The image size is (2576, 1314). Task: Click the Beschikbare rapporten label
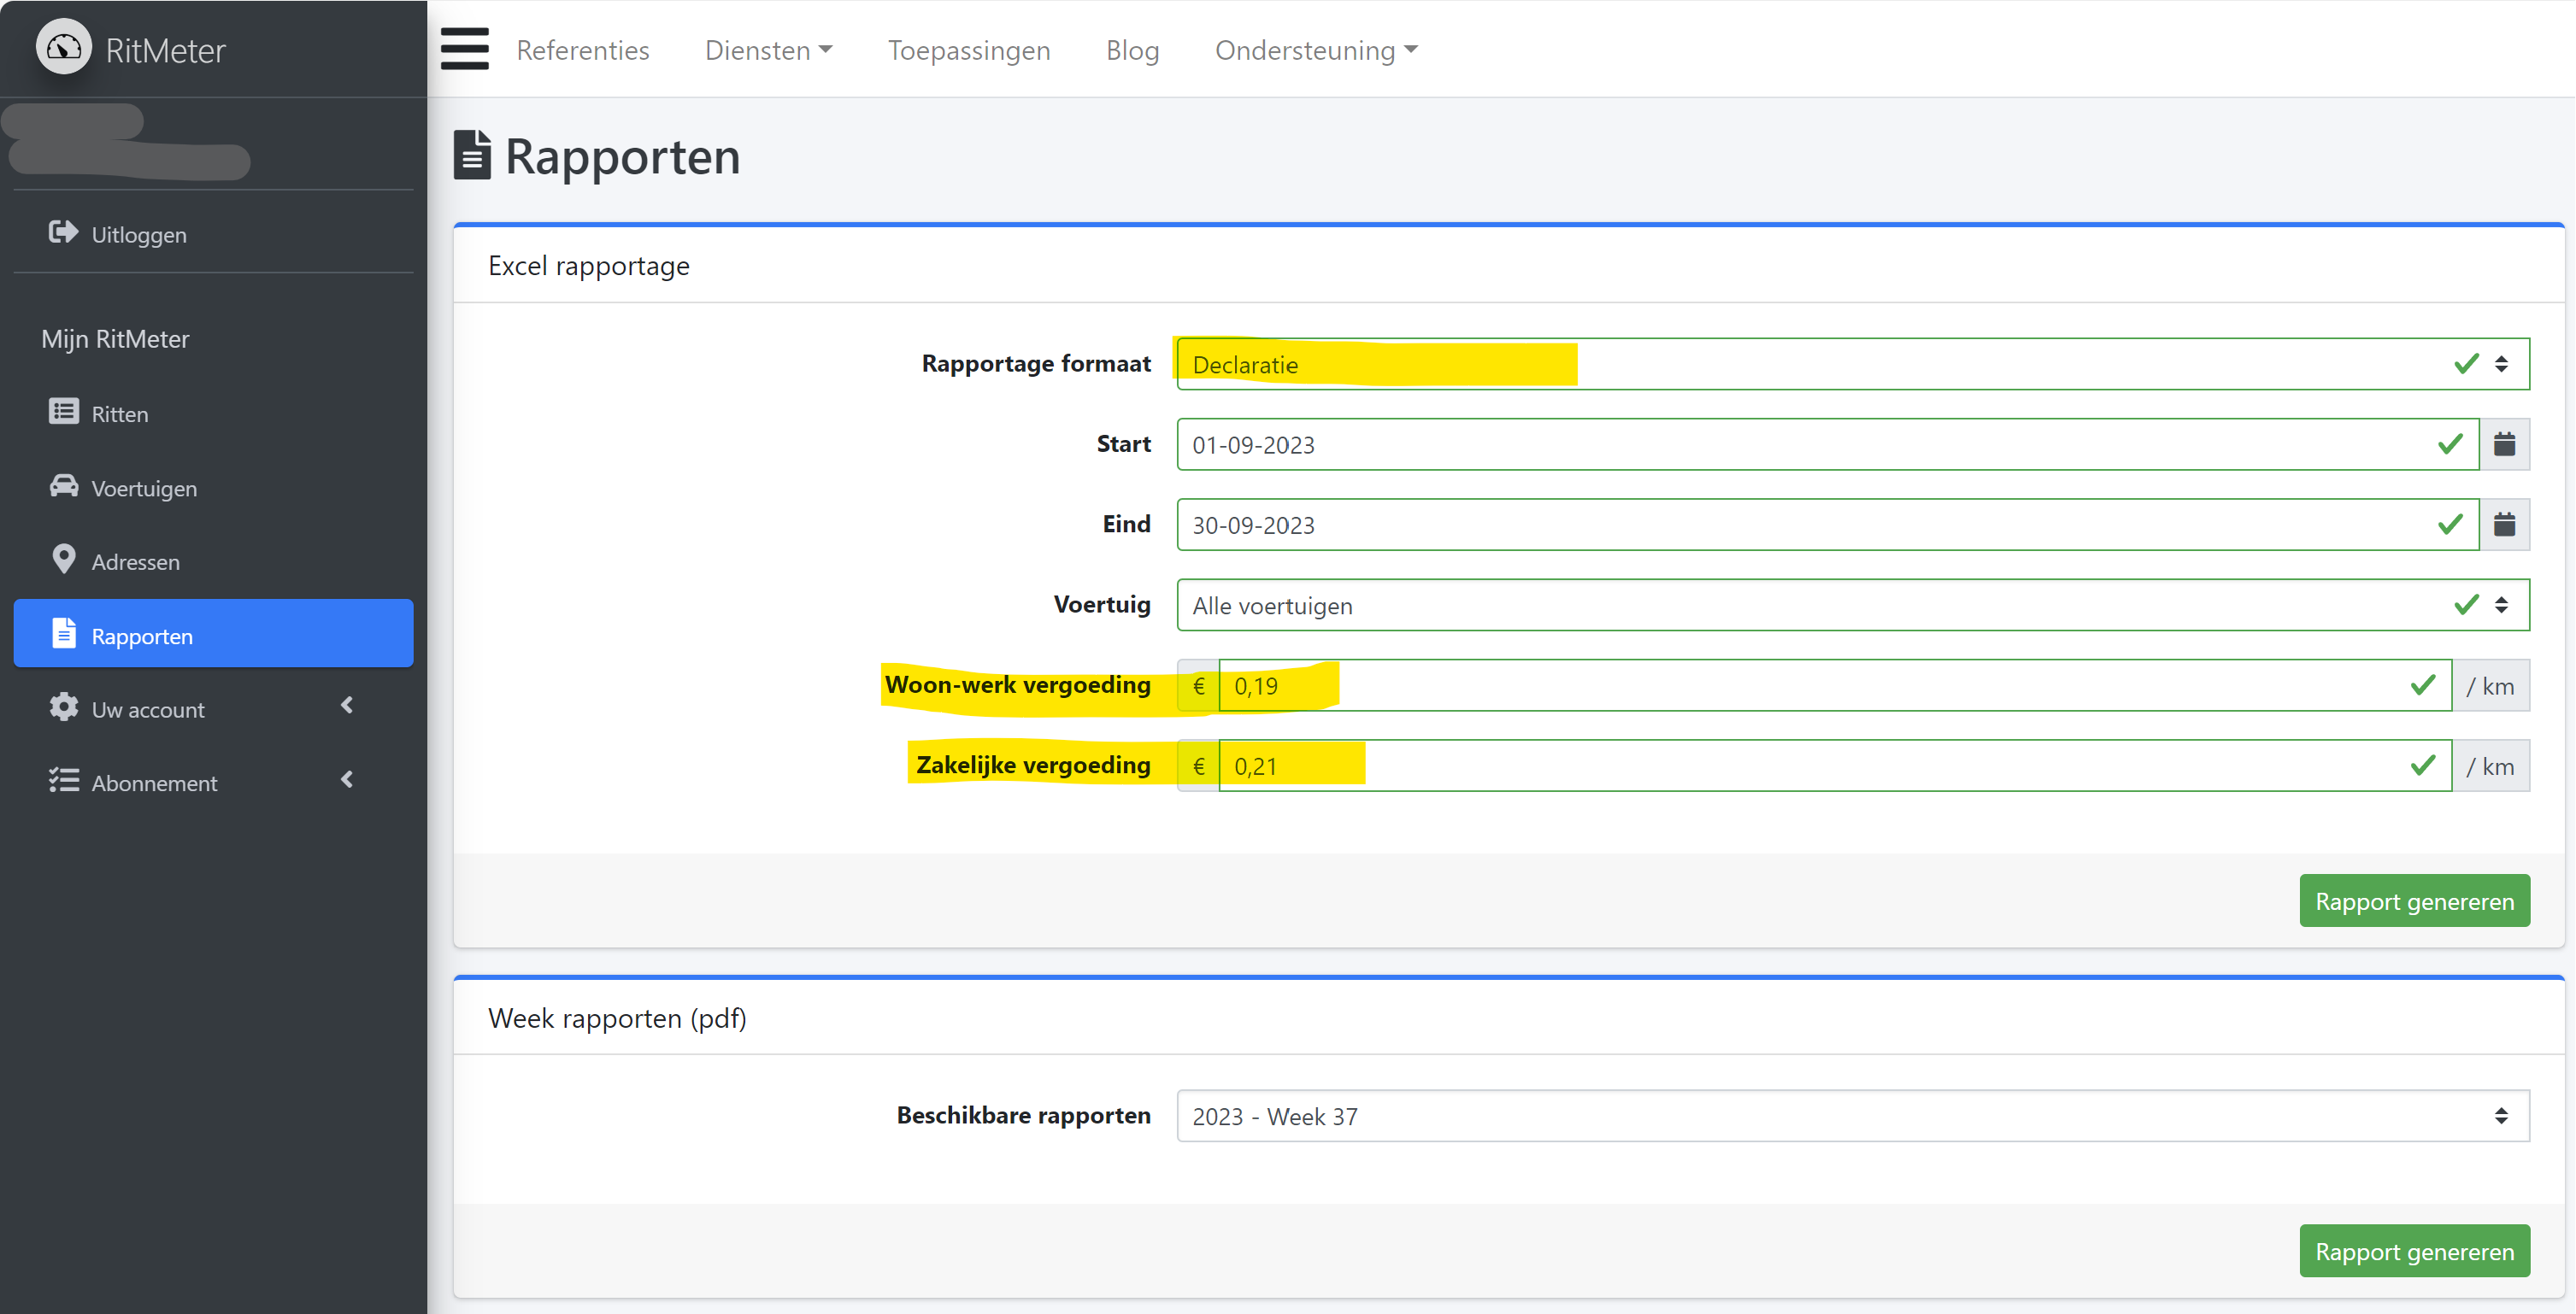(1023, 1115)
